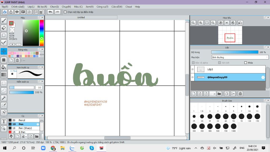Select the Select Pen tool
Screen dimensions: 270x152
coord(4,105)
